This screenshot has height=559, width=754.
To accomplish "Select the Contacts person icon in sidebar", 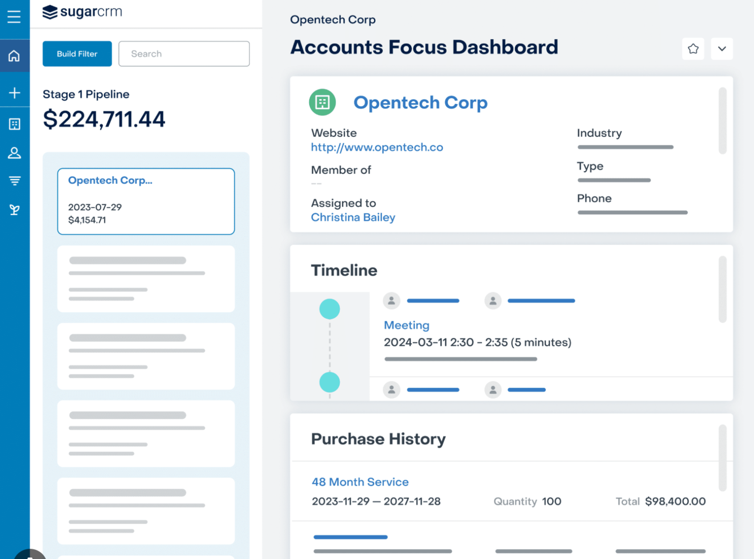I will (x=14, y=152).
